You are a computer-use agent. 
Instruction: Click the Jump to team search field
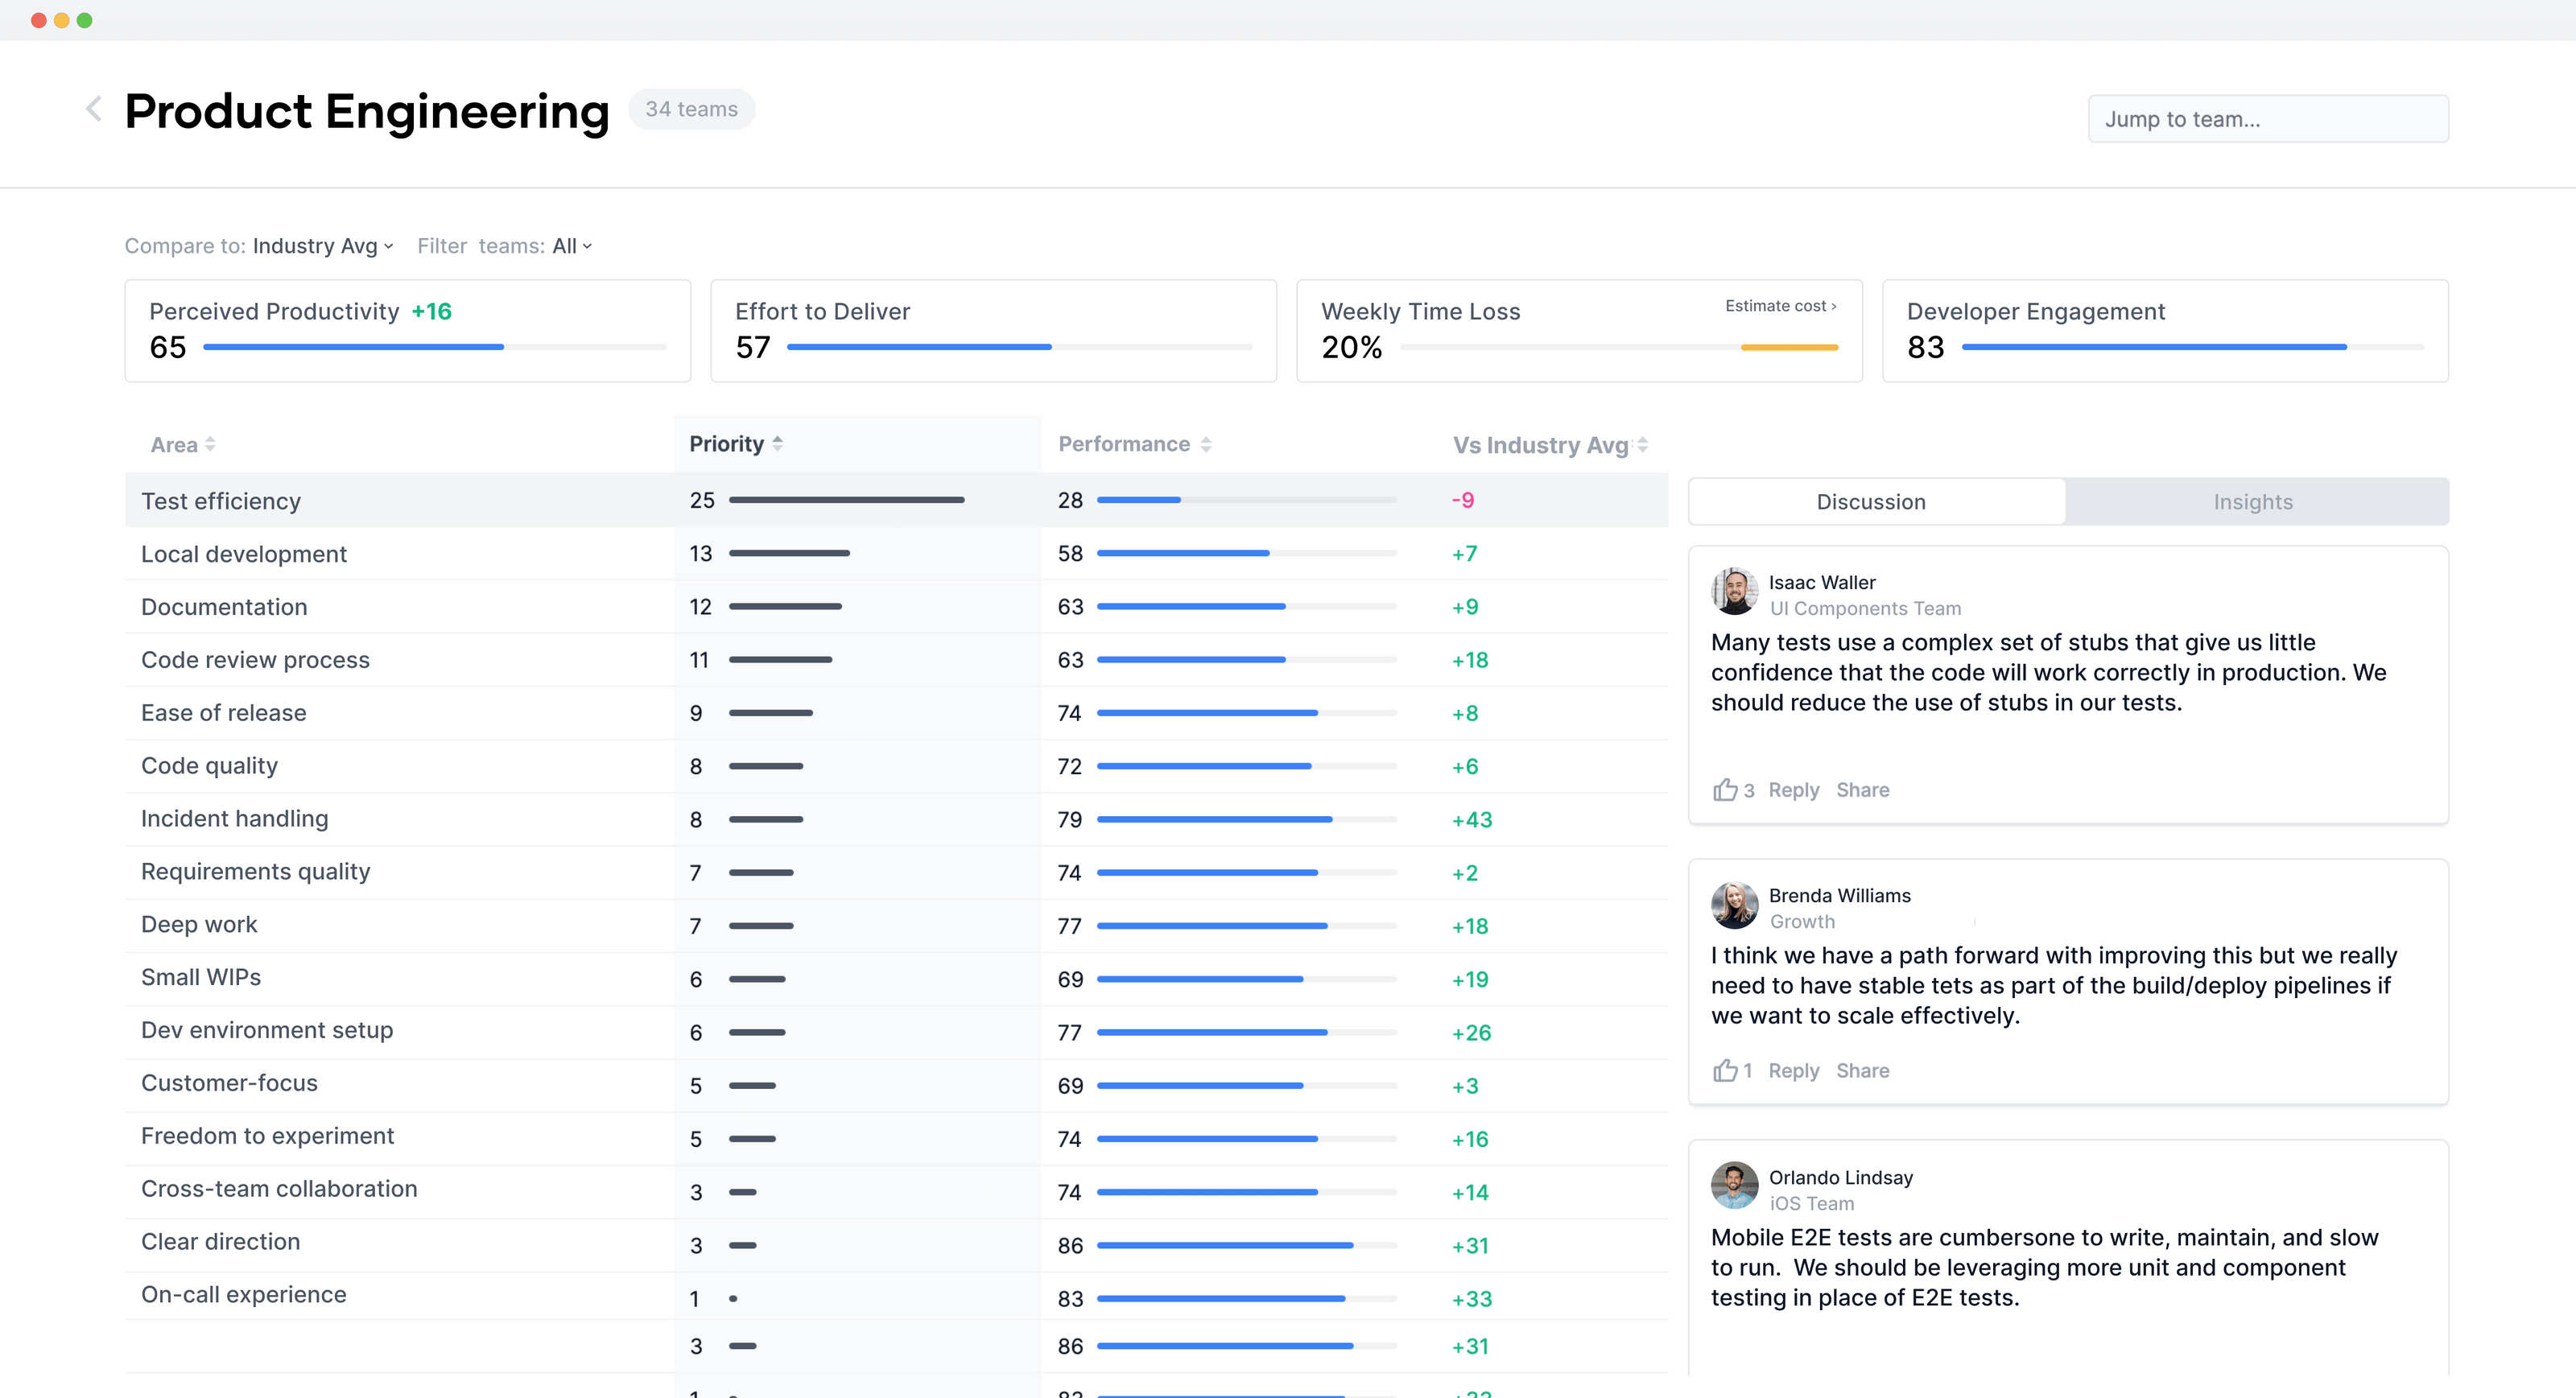(2268, 118)
